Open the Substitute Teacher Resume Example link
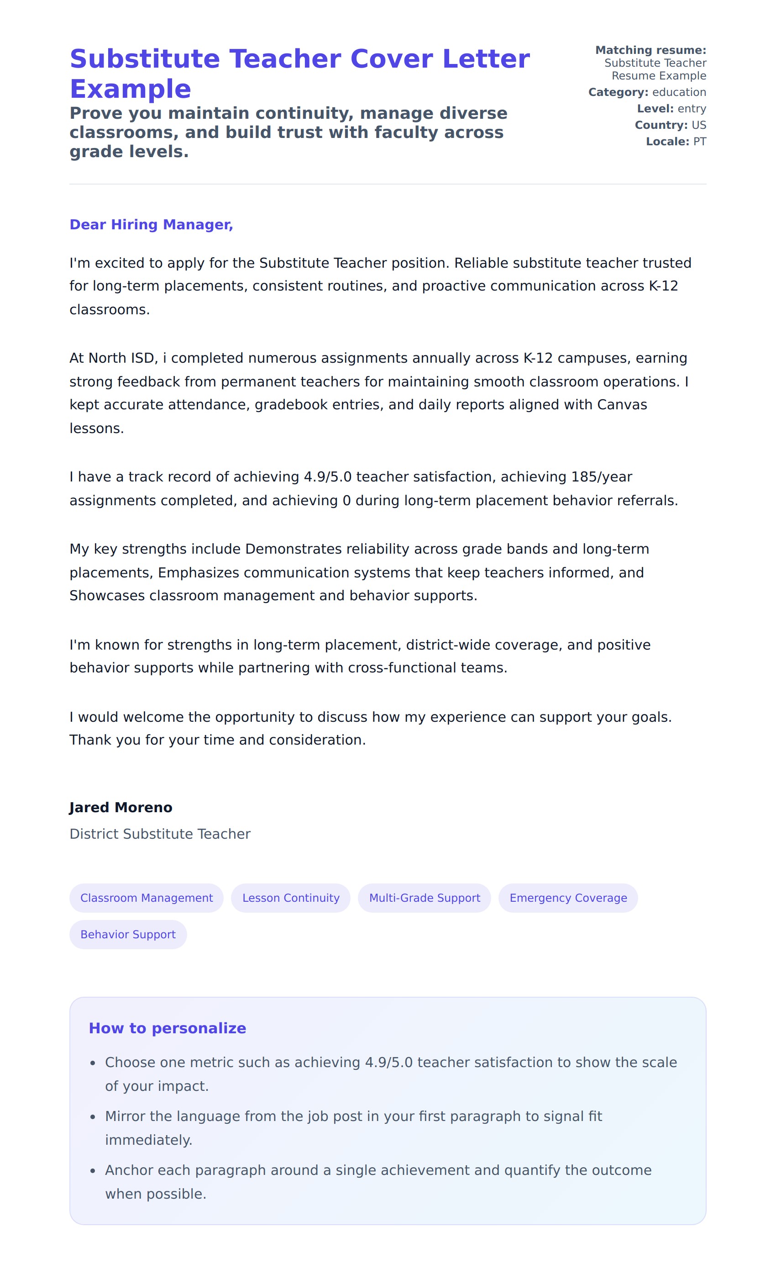Screen dimensions: 776x1269 (655, 69)
